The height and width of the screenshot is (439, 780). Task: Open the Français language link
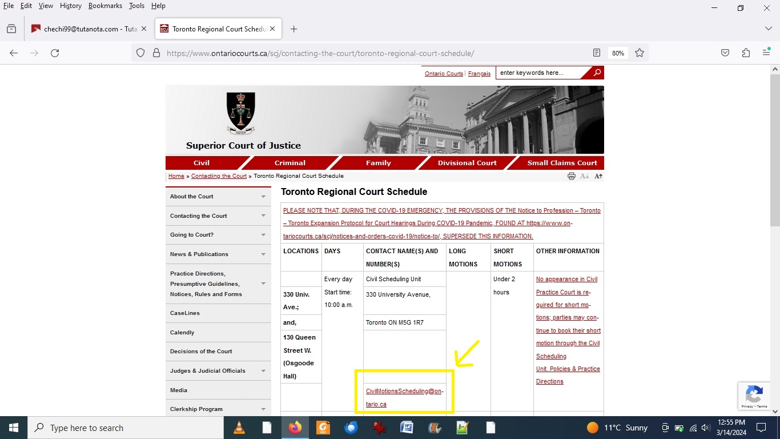click(479, 74)
